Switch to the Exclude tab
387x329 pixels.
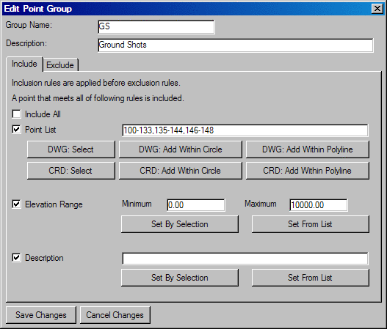[x=60, y=65]
